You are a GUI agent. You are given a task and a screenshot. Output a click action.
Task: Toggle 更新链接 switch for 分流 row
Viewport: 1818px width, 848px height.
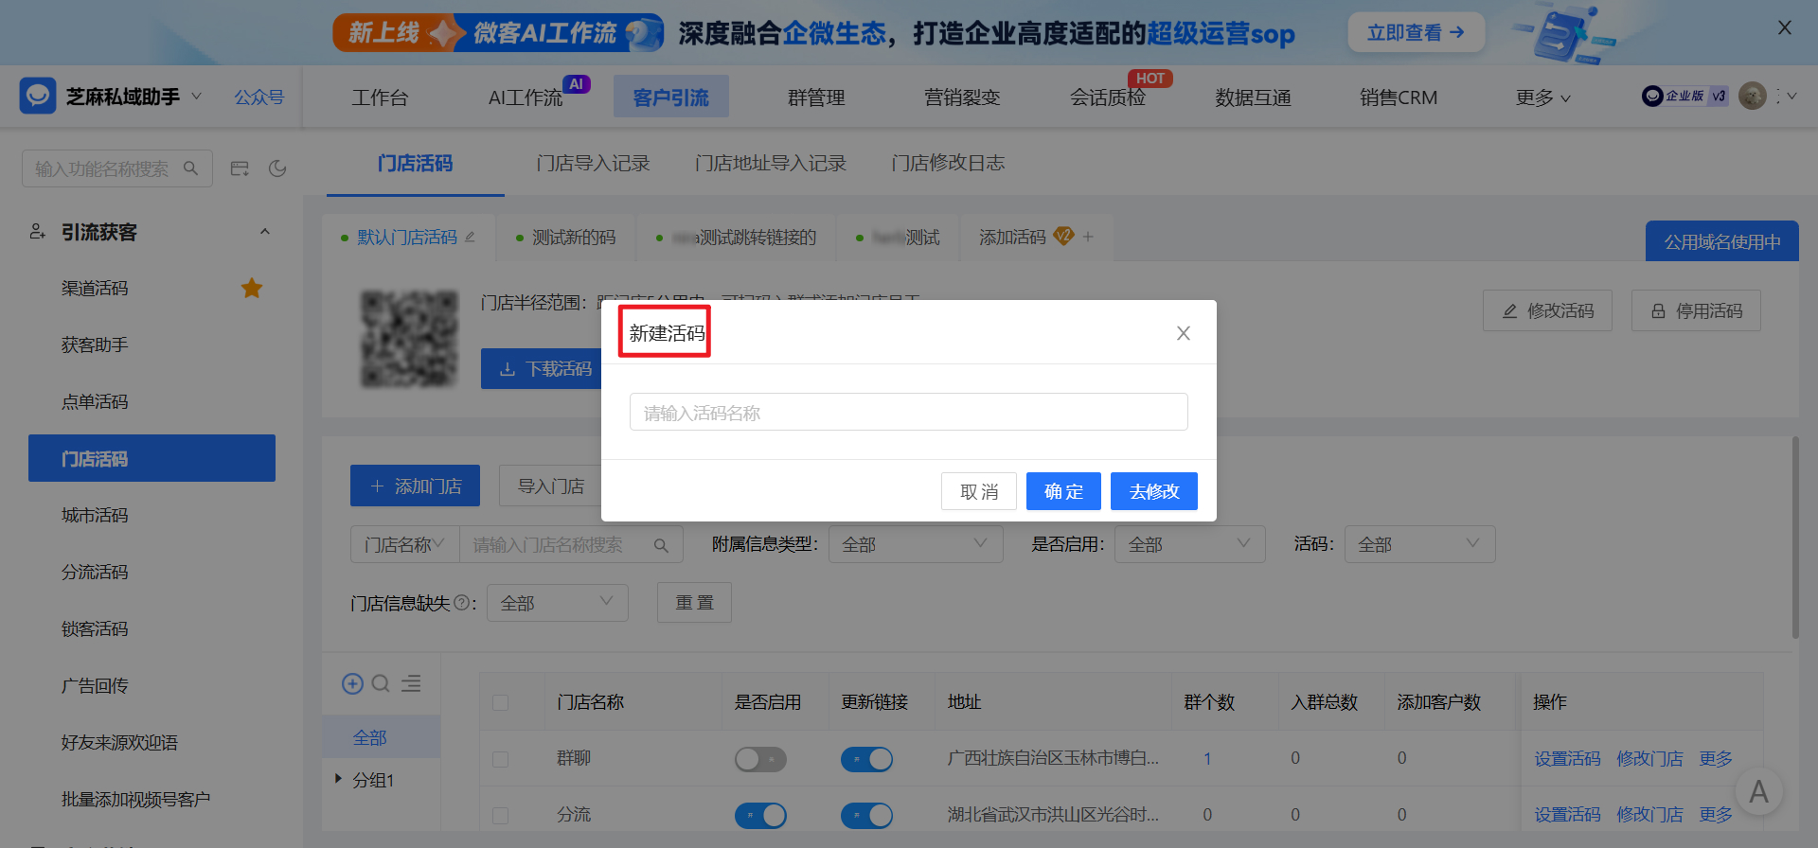coord(866,815)
